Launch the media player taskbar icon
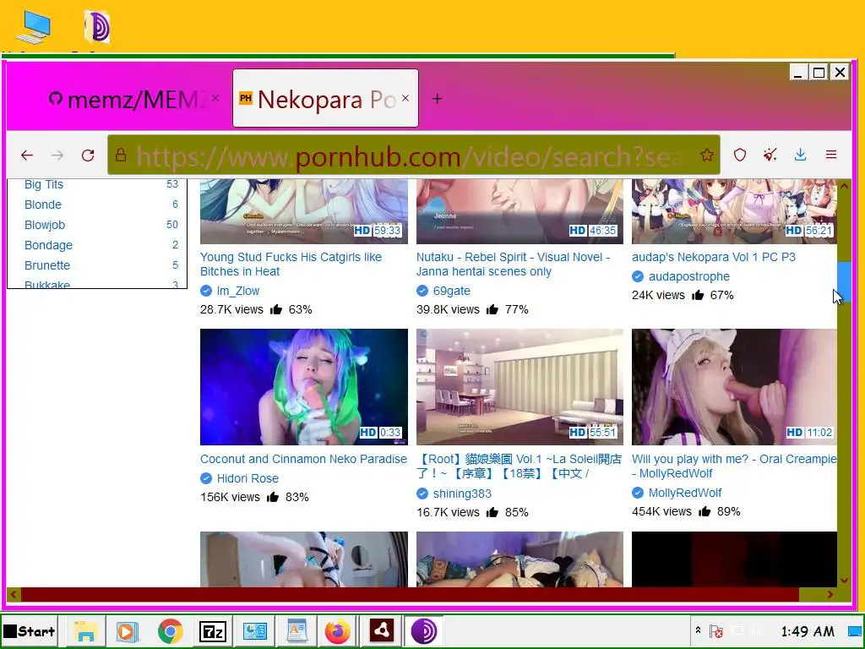This screenshot has width=865, height=649. 127,631
